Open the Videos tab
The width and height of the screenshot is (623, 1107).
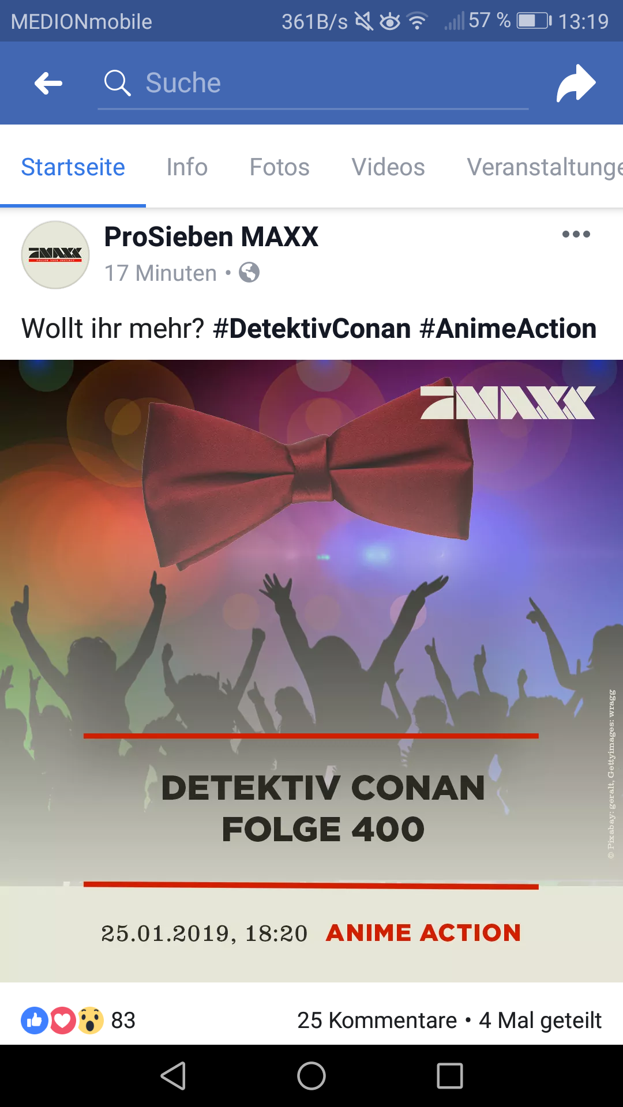(388, 167)
